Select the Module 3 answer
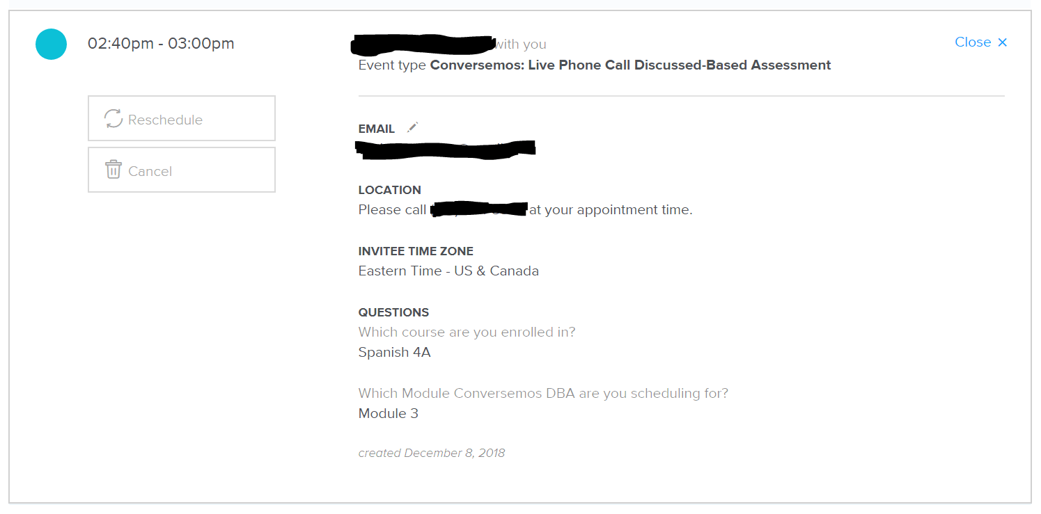1041x514 pixels. pos(388,414)
